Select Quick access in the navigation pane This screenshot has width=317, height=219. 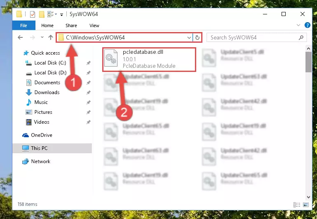[x=45, y=53]
